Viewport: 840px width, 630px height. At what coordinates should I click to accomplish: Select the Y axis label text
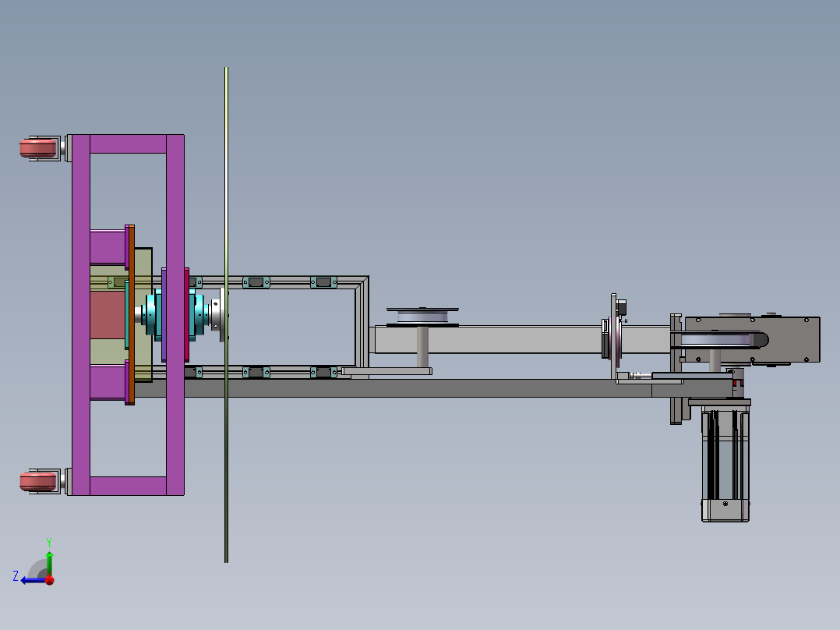49,540
